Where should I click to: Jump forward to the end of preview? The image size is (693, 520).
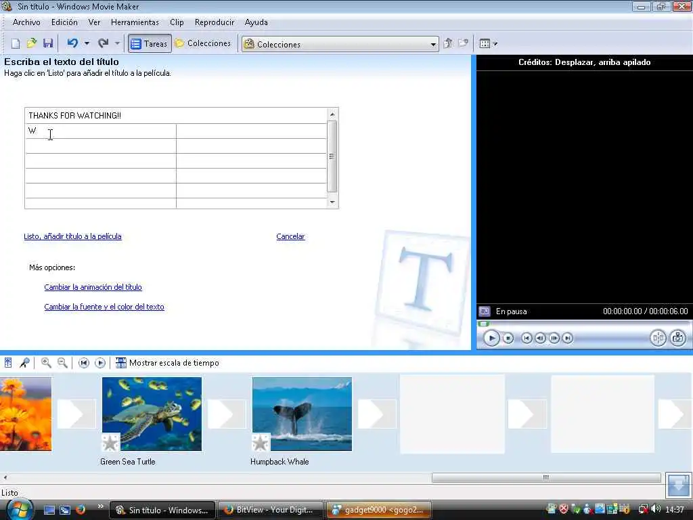point(568,339)
